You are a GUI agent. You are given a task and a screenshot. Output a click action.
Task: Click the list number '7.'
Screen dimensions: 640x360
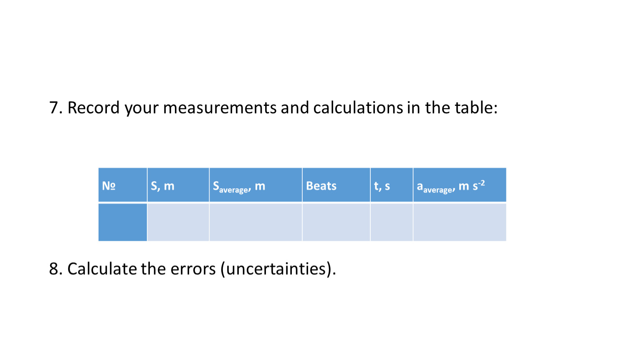point(56,108)
